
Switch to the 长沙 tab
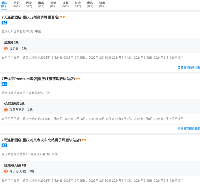tap(78, 5)
